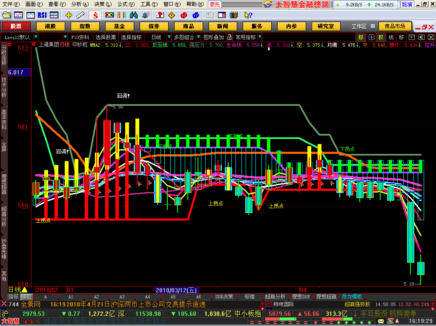
Task: Click the 基金 category button
Action: coord(120,26)
